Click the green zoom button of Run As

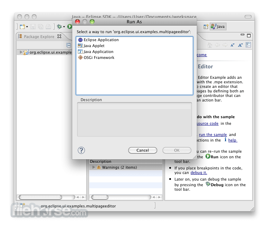92,22
